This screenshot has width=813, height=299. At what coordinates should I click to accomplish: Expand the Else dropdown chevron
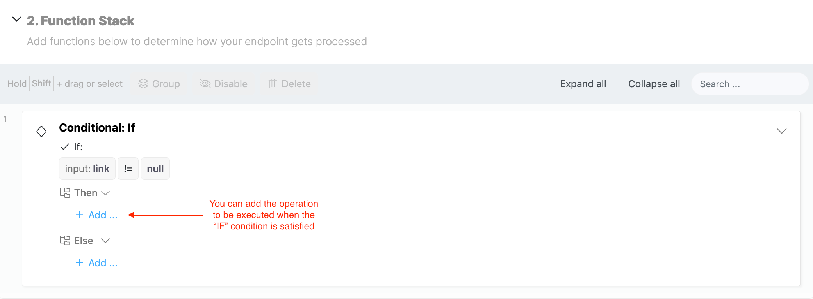click(x=105, y=241)
